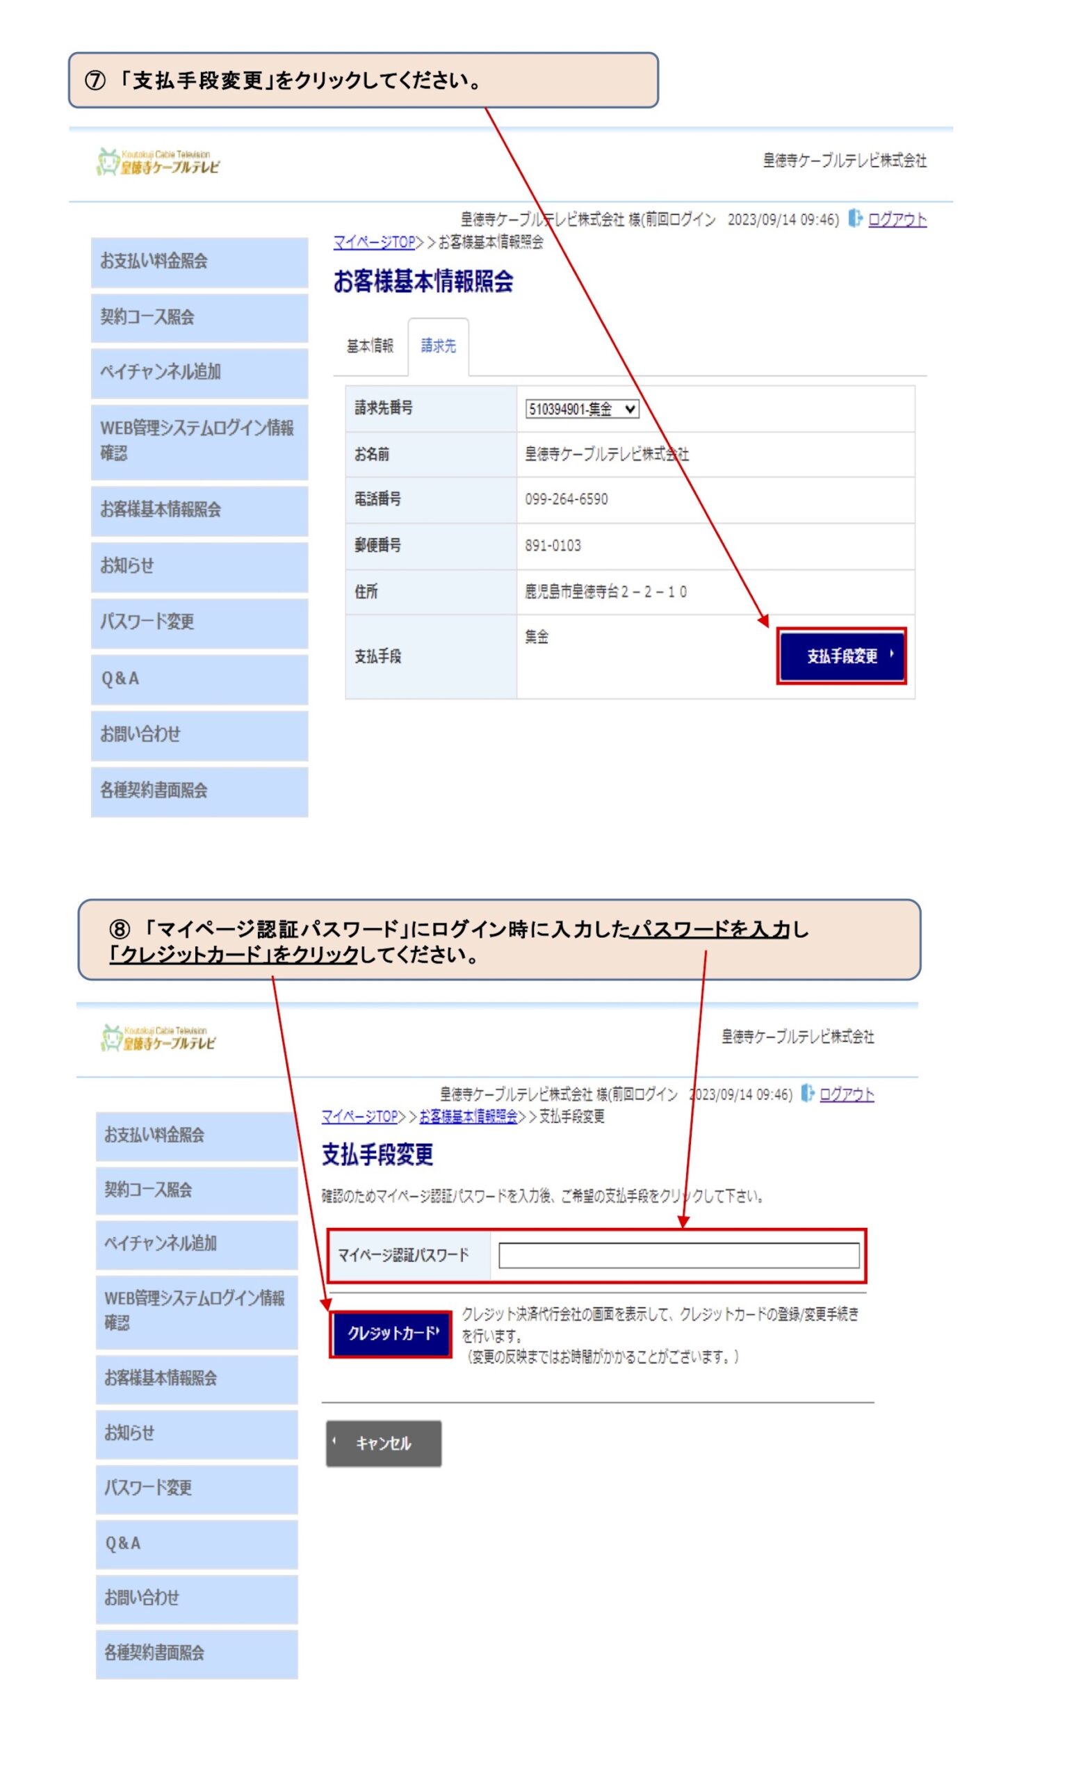Click the logout door icon on the お客様基本情報照会 page
Image resolution: width=1092 pixels, height=1780 pixels.
pyautogui.click(x=855, y=218)
